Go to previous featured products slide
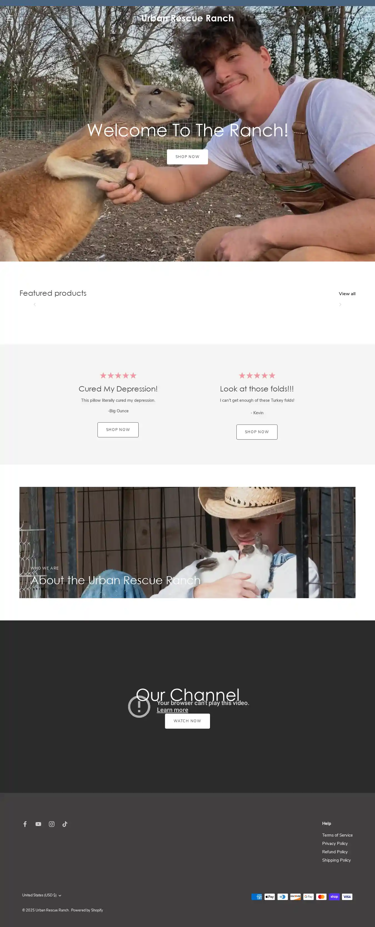The height and width of the screenshot is (927, 375). 35,304
